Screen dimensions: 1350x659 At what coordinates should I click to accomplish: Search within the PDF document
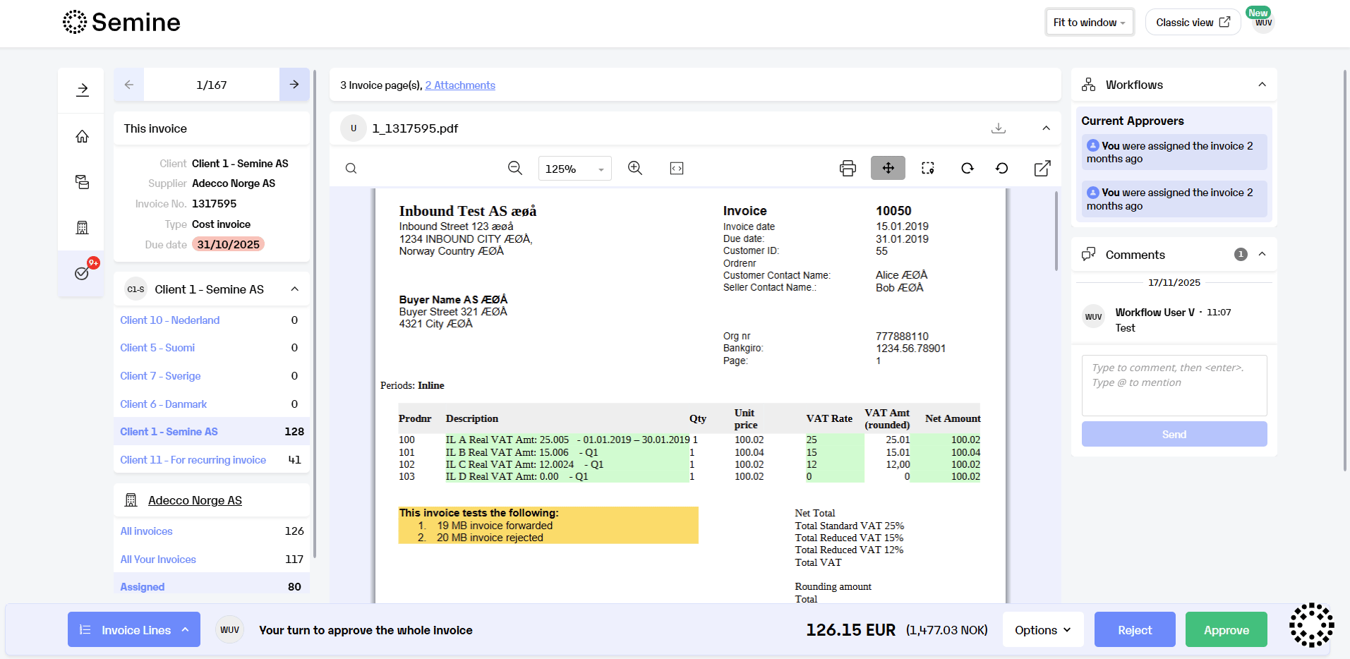(x=351, y=168)
